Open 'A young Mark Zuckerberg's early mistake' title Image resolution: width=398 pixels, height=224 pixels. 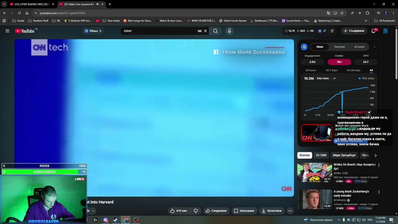point(351,194)
